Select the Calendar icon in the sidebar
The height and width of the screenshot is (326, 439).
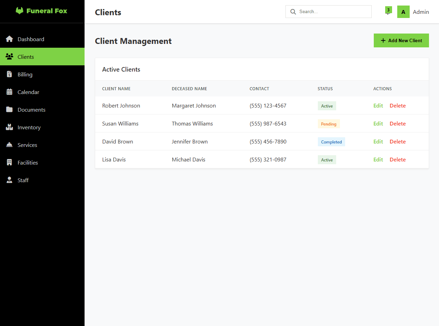[x=9, y=92]
